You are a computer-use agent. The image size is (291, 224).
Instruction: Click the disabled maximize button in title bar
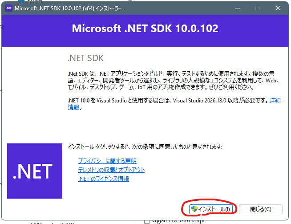tap(257, 8)
